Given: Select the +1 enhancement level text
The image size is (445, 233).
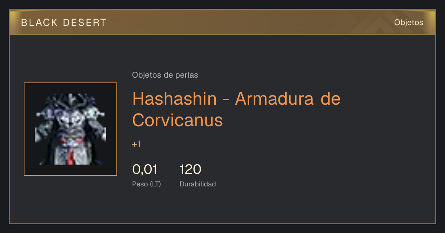Looking at the screenshot, I should pyautogui.click(x=136, y=144).
